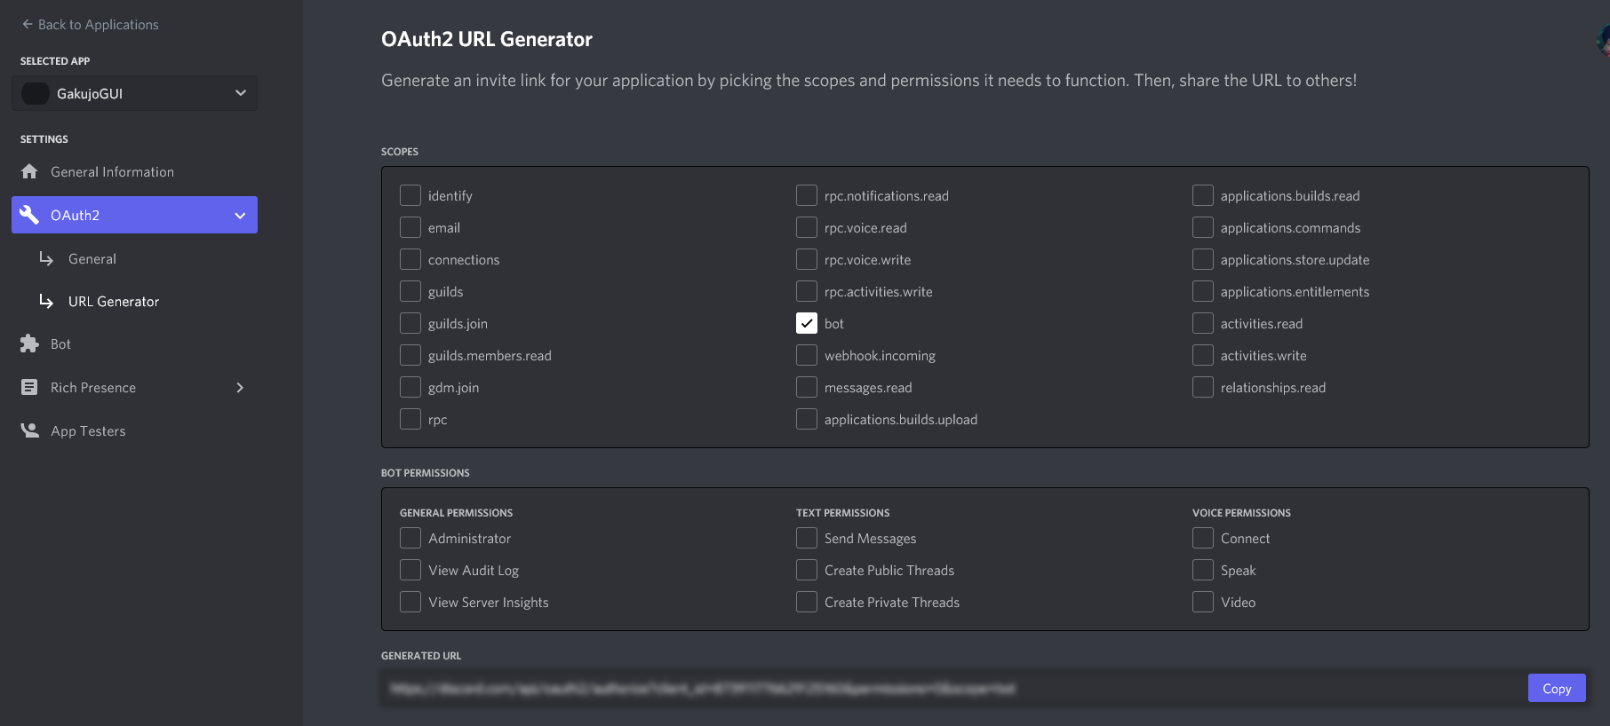Enable View Server Insights permission
Image resolution: width=1610 pixels, height=726 pixels.
pyautogui.click(x=410, y=602)
